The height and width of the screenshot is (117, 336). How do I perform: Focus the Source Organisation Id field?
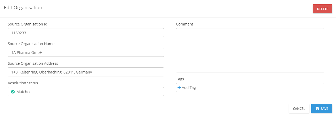pyautogui.click(x=86, y=33)
